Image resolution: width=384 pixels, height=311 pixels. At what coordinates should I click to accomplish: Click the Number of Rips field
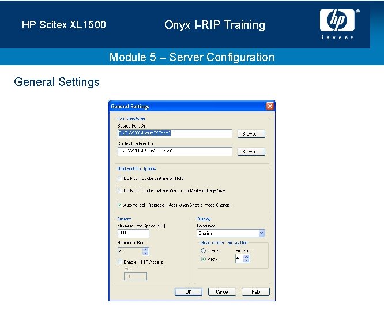tap(130, 251)
